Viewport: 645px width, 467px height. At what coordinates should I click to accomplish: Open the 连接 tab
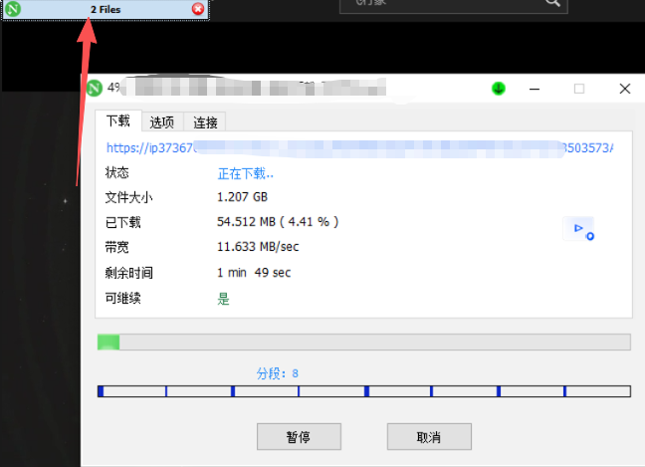coord(205,122)
